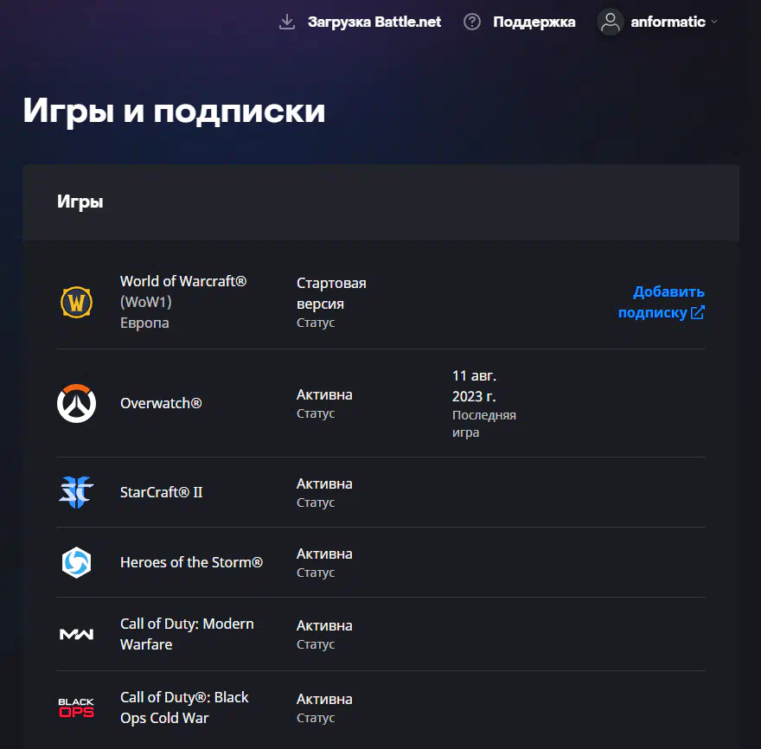Select World of Warcraft® title text
Viewport: 761px width, 749px height.
click(183, 281)
